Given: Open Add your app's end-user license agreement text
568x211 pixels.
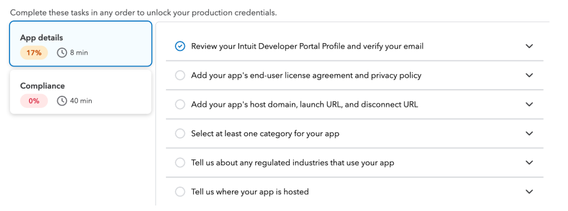Looking at the screenshot, I should [x=306, y=75].
